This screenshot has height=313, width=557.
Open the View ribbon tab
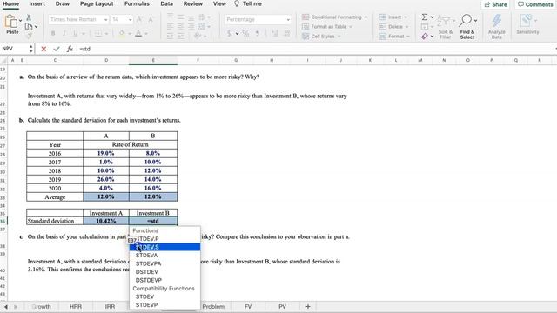coord(219,3)
